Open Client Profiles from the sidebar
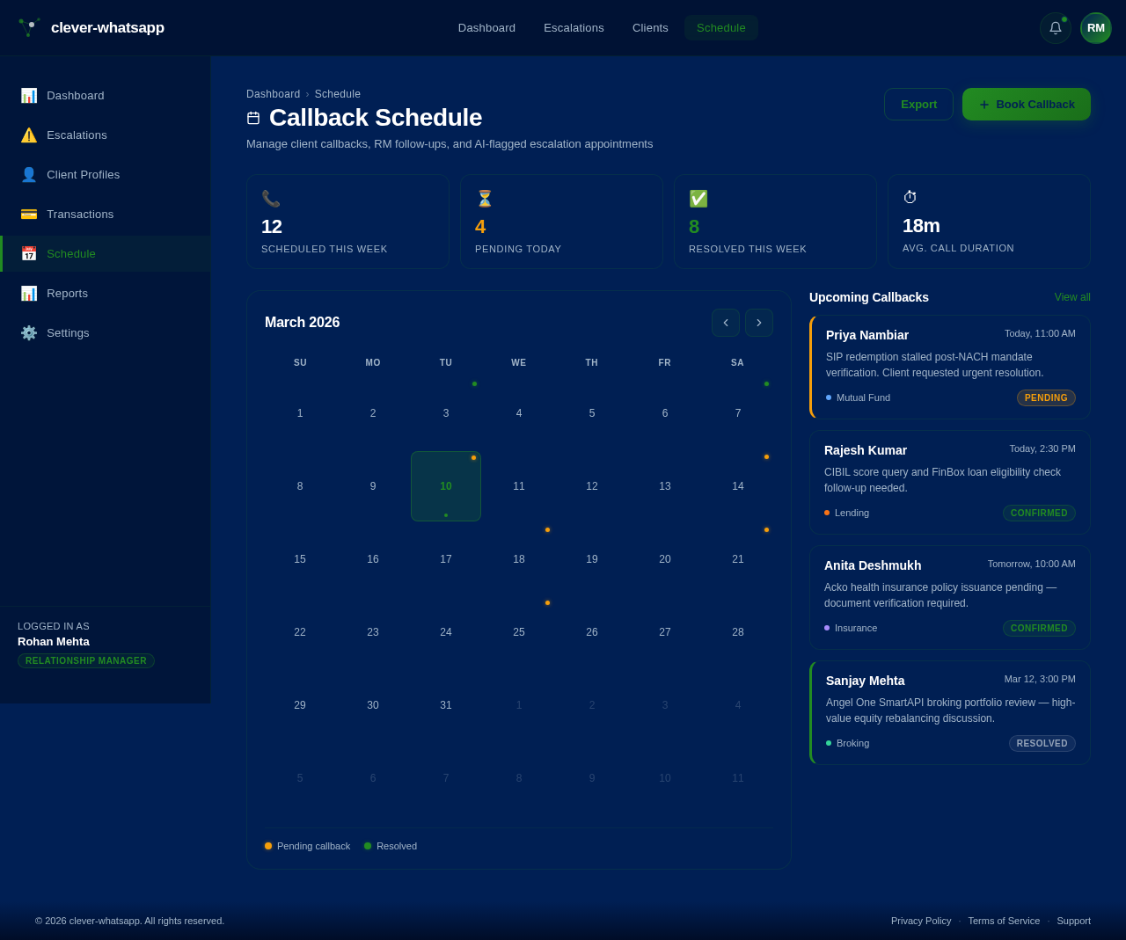 coord(29,174)
